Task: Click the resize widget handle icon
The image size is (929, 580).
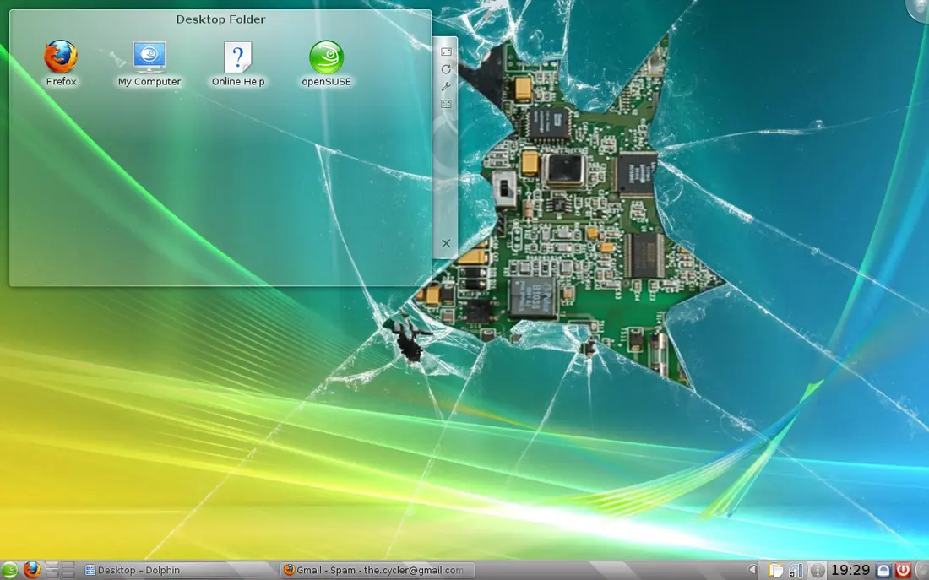Action: (446, 52)
